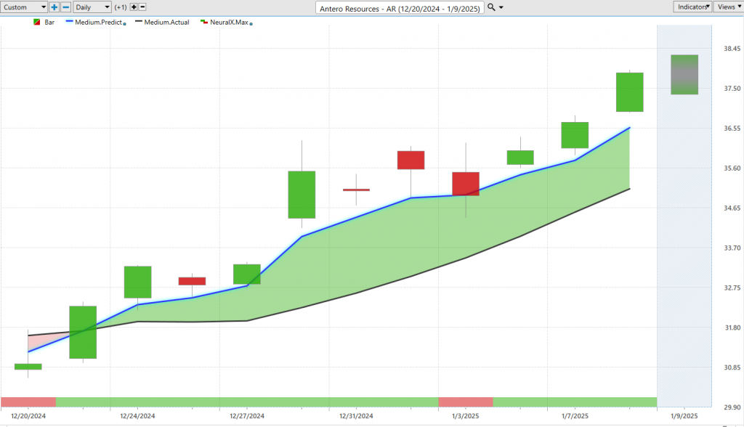Click the 12/31/2024 date axis label
The image size is (744, 427).
[x=356, y=416]
